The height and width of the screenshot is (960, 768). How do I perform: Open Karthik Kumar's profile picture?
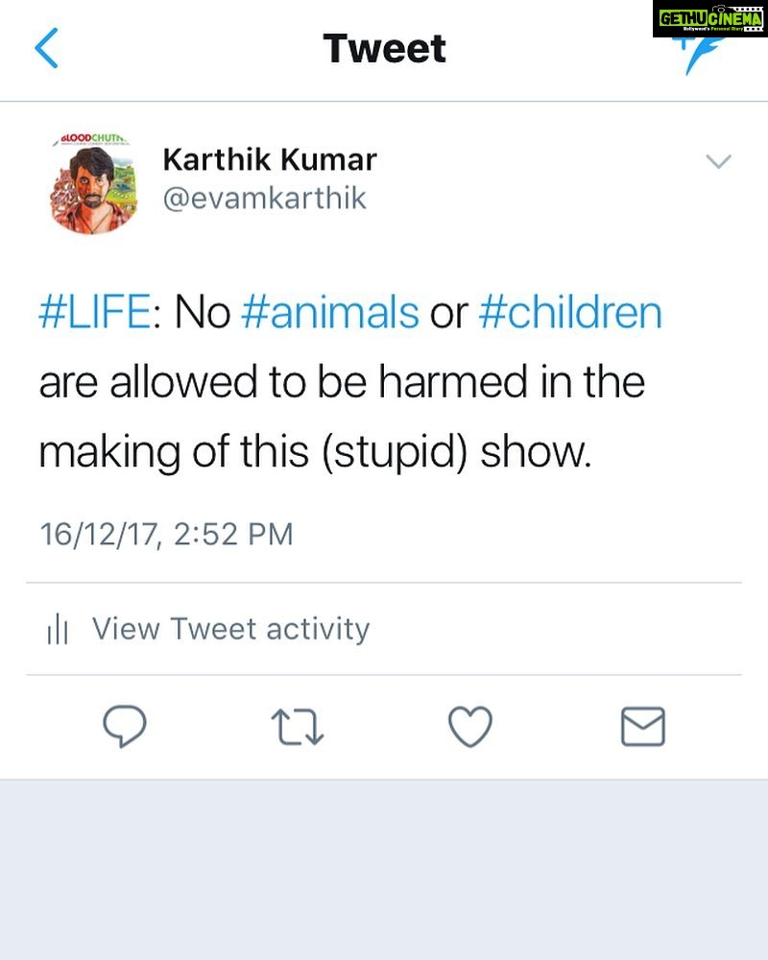94,183
